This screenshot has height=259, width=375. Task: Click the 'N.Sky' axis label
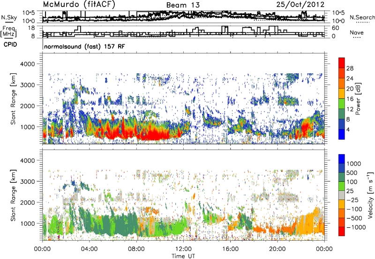tap(9, 18)
